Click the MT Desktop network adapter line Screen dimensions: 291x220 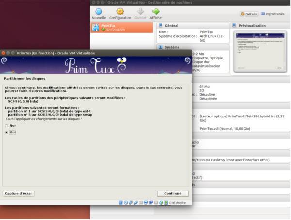point(230,160)
